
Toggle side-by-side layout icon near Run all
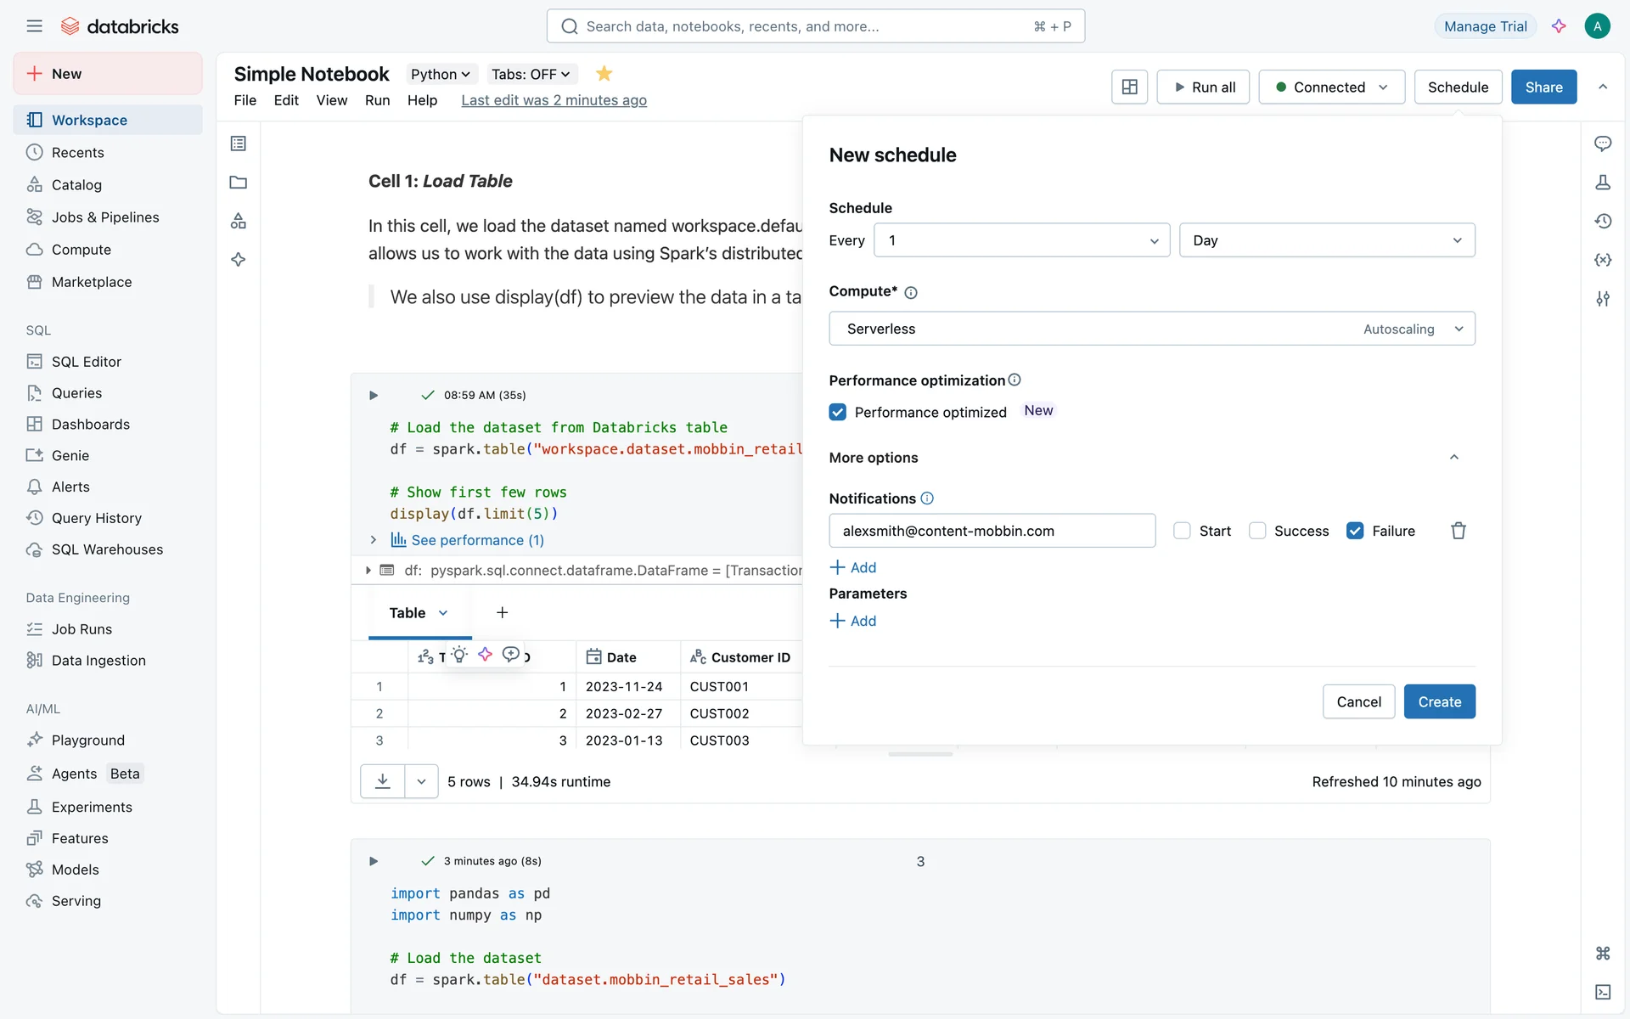coord(1129,87)
